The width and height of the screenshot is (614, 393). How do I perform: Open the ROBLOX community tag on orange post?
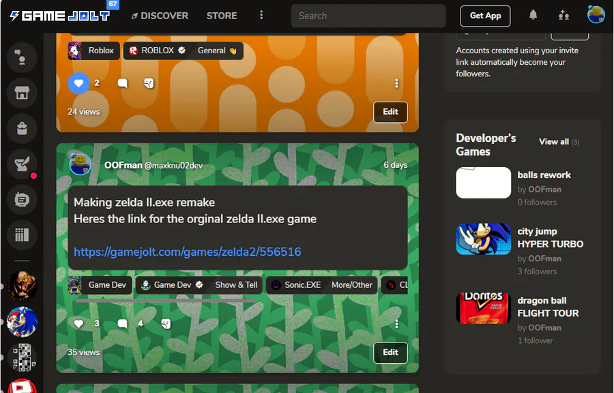click(158, 50)
